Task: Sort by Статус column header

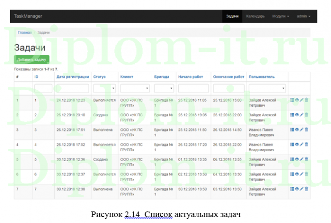Action: click(99, 77)
